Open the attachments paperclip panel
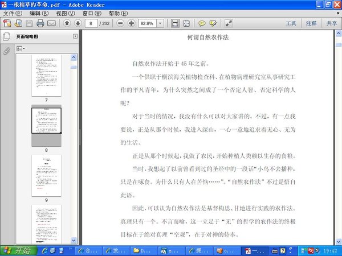The image size is (342, 256). 6,51
